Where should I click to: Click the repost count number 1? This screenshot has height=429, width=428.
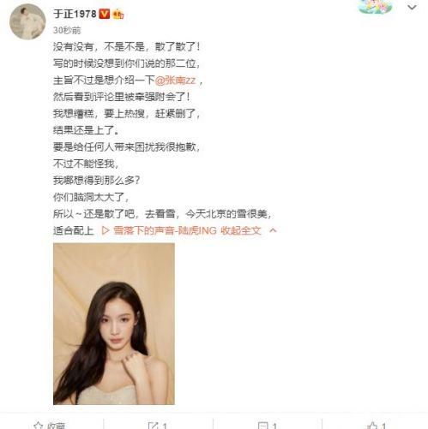(x=165, y=426)
